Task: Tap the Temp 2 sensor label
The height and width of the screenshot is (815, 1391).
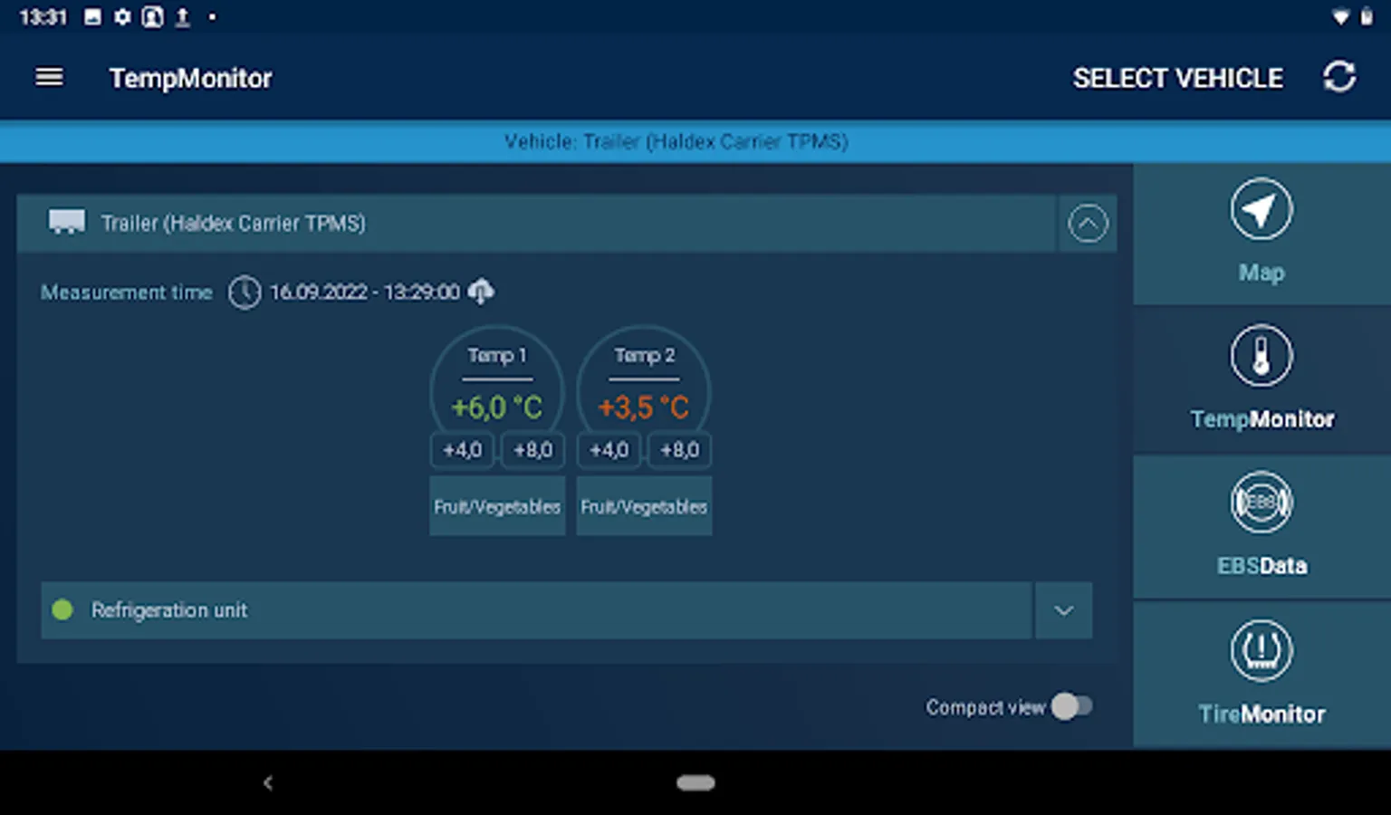Action: [x=644, y=355]
